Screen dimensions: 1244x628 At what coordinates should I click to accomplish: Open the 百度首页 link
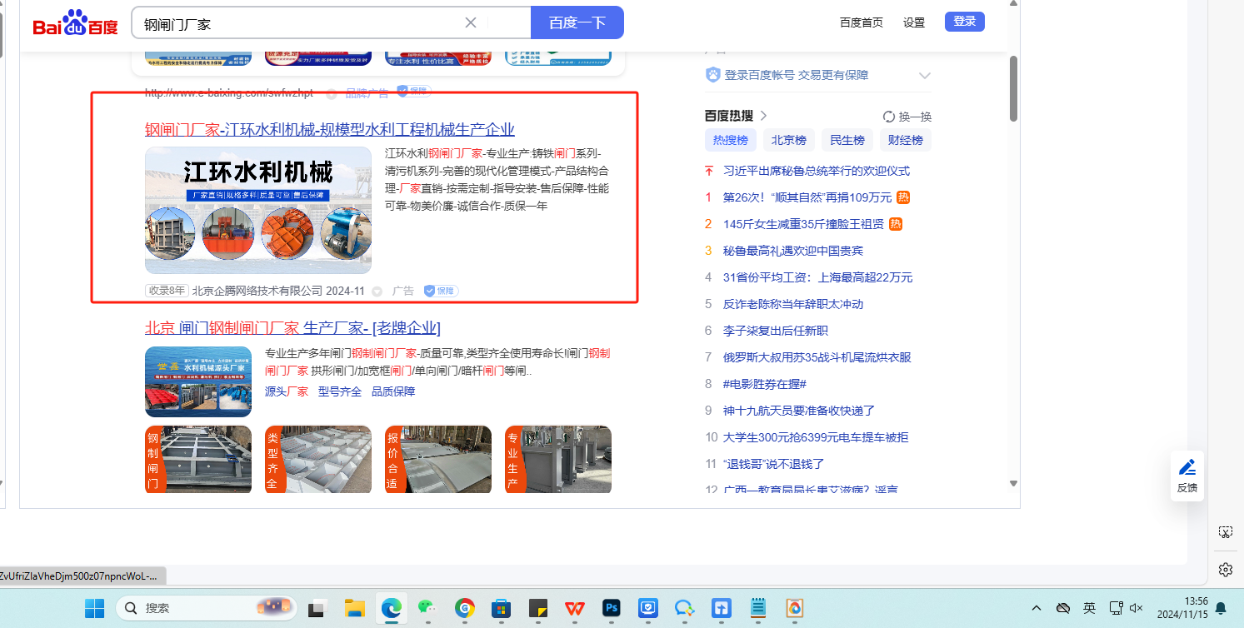click(862, 22)
